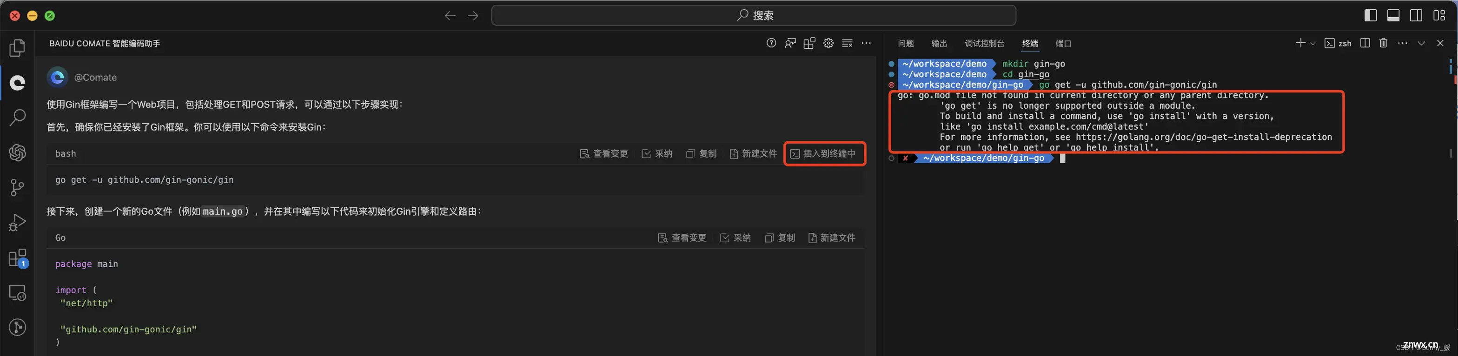Open the Search view in the activity bar

click(18, 118)
